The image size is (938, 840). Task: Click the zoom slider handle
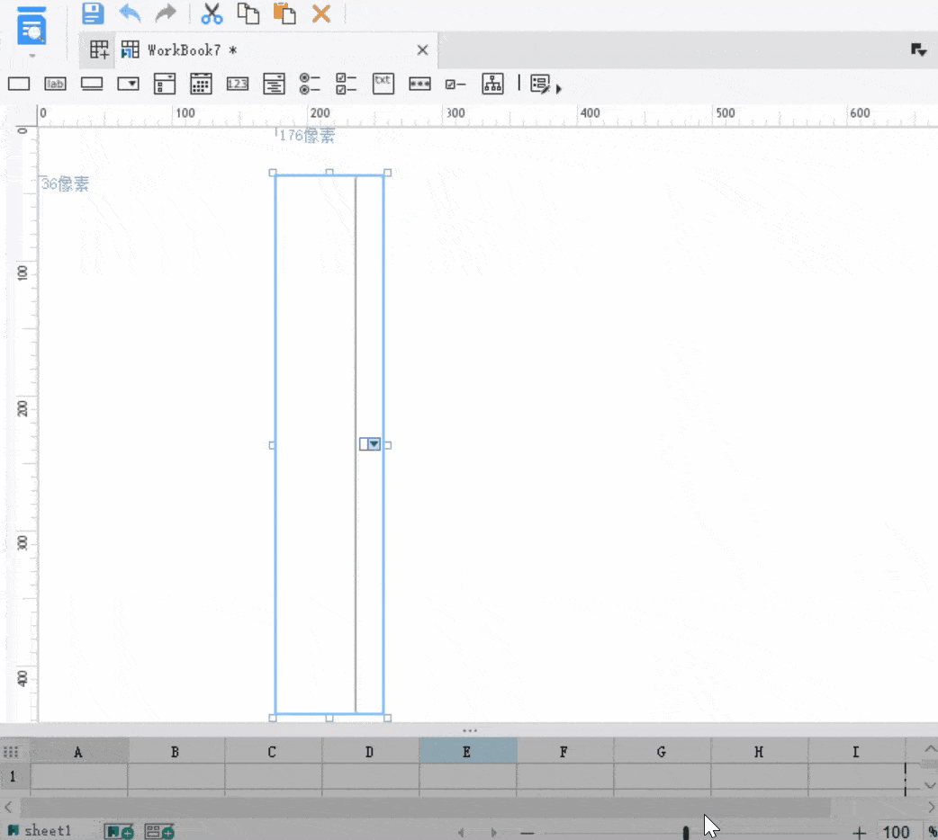(686, 833)
